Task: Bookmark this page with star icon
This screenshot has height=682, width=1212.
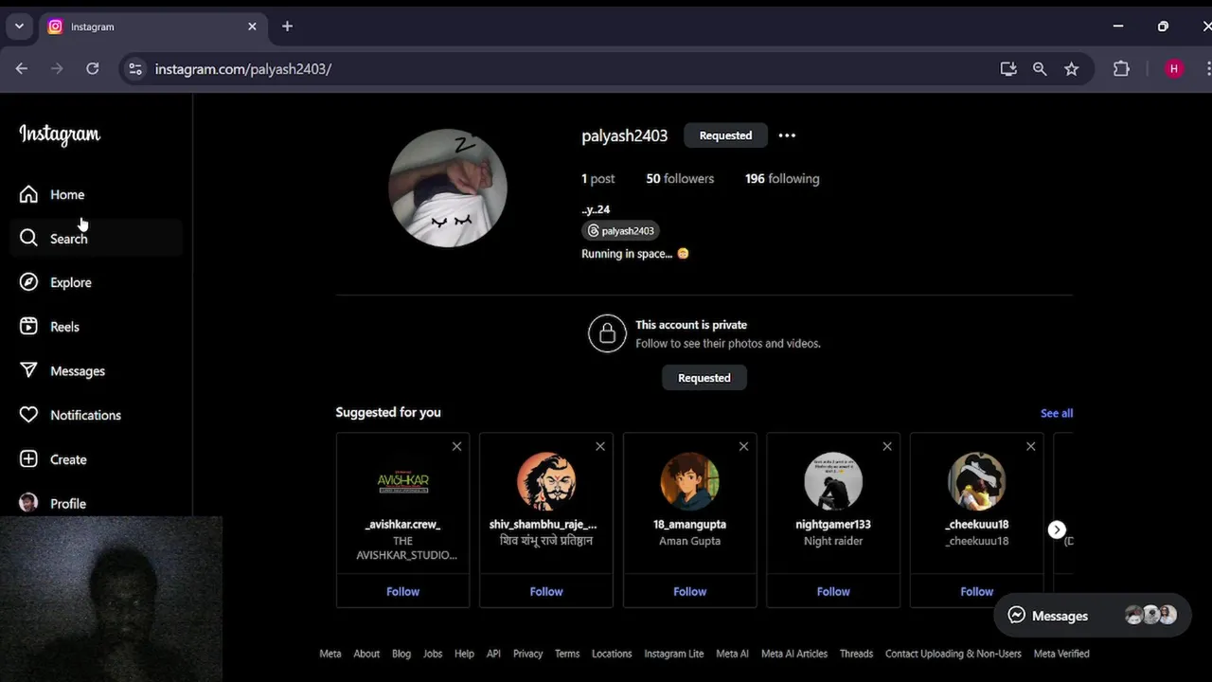Action: click(x=1071, y=68)
